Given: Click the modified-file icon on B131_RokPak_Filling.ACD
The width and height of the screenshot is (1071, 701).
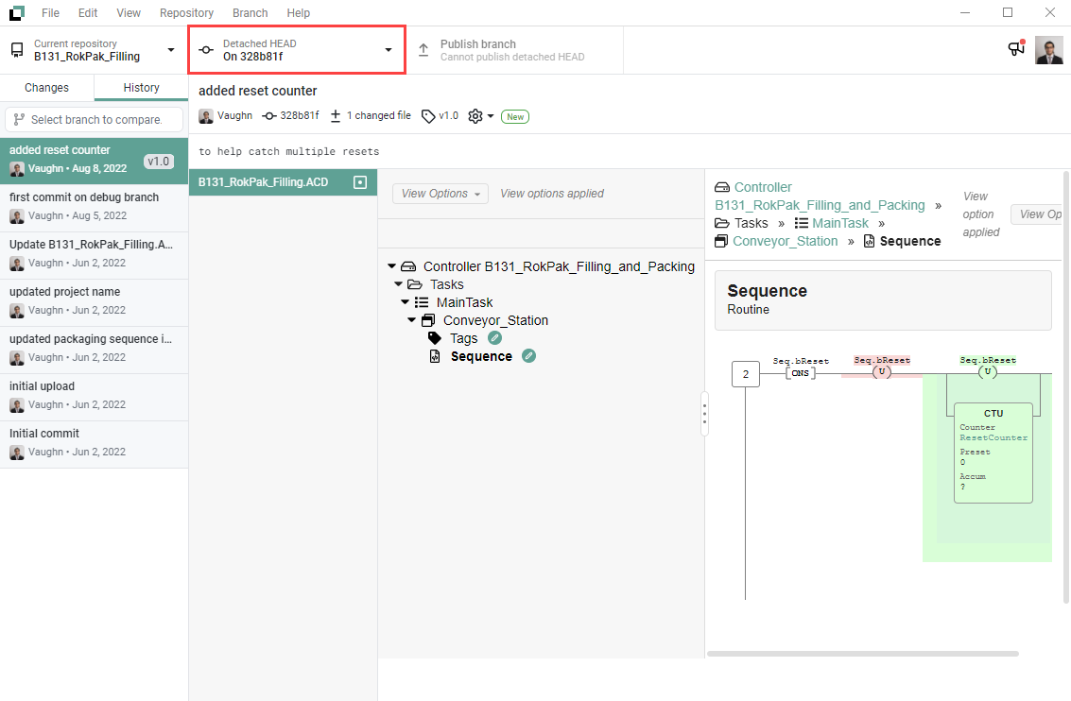Looking at the screenshot, I should pos(359,182).
